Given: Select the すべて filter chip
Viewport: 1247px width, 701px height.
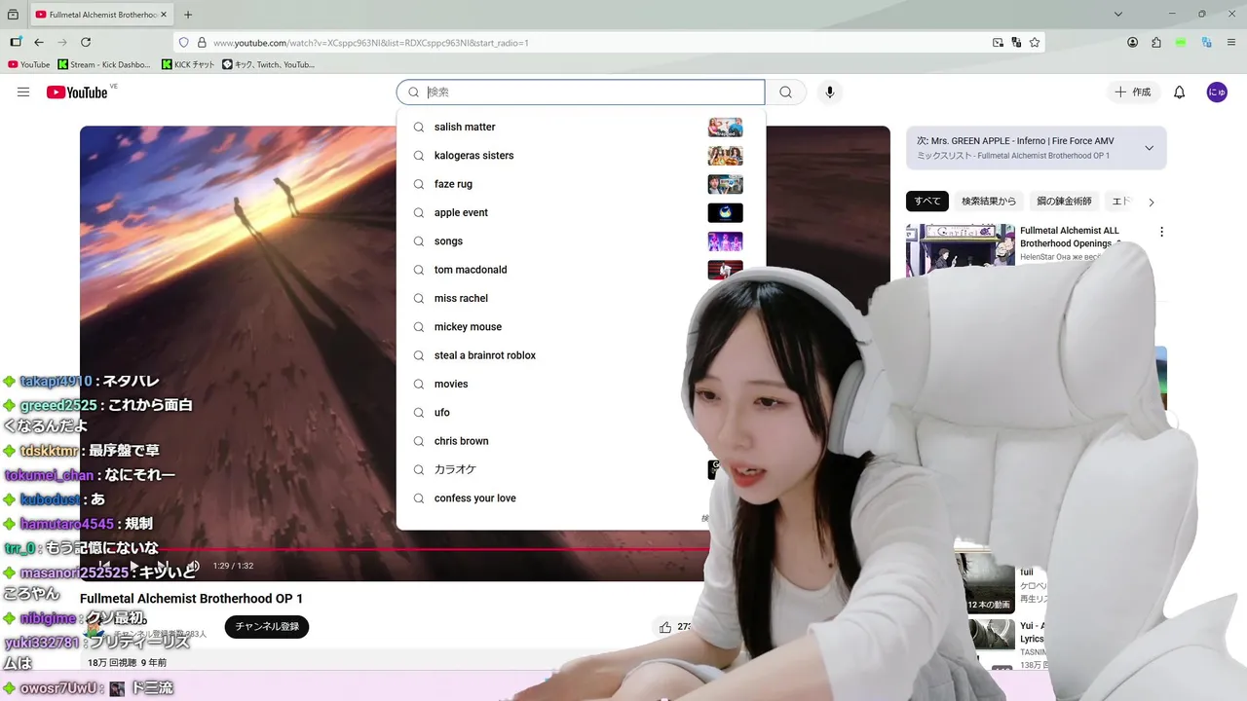Looking at the screenshot, I should tap(927, 202).
